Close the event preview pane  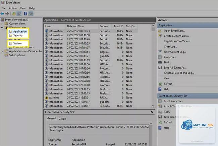(x=152, y=112)
